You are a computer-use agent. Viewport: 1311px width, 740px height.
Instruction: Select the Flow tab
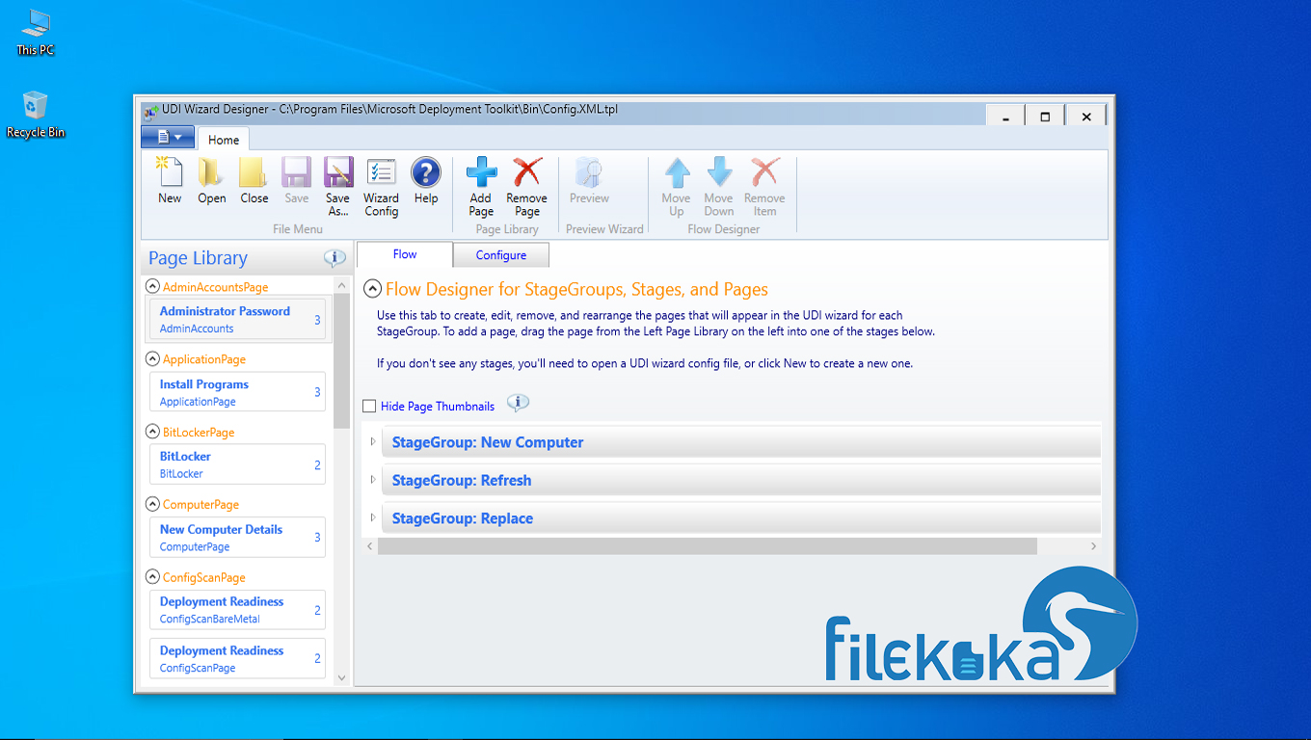tap(405, 254)
